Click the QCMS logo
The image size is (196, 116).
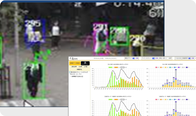pyautogui.click(x=73, y=58)
